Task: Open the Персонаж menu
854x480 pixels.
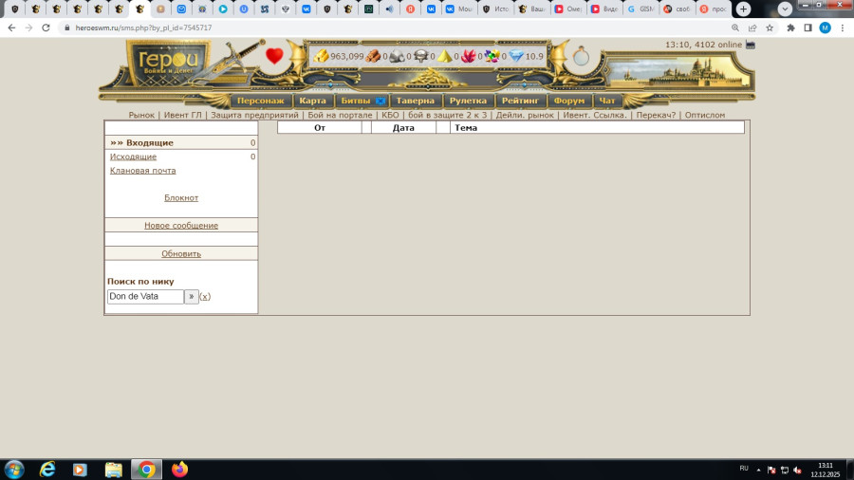Action: point(260,101)
